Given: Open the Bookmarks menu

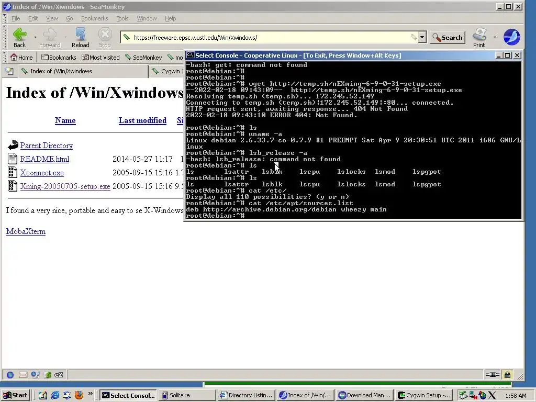Looking at the screenshot, I should (94, 18).
